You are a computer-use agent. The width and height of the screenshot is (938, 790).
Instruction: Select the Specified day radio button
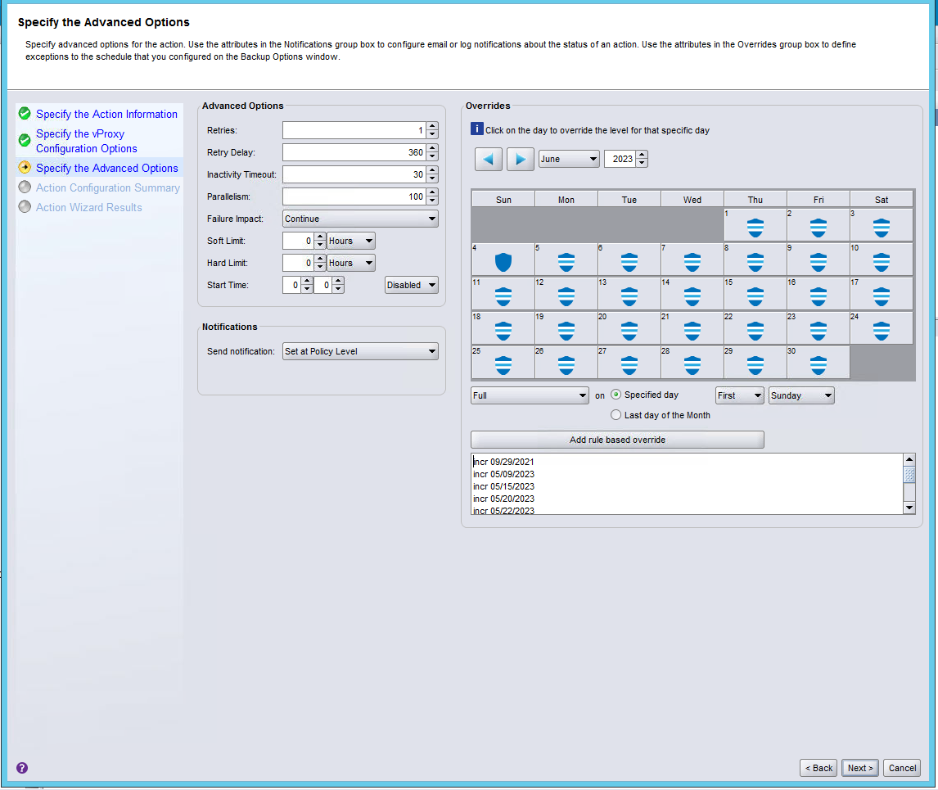pyautogui.click(x=616, y=395)
